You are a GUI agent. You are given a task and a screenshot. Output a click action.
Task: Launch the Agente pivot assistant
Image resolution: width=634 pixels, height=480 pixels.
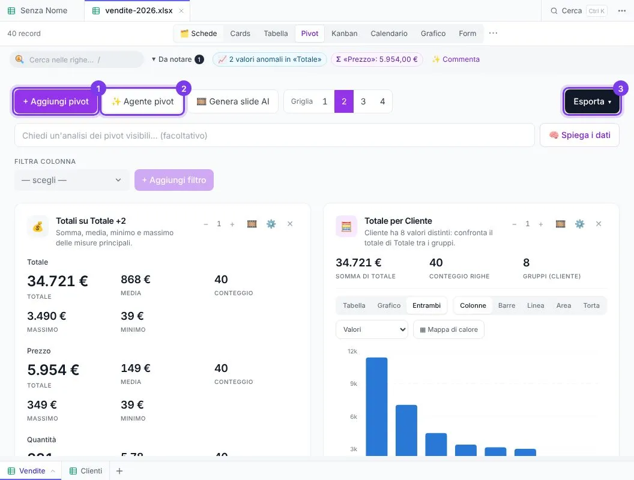click(142, 101)
